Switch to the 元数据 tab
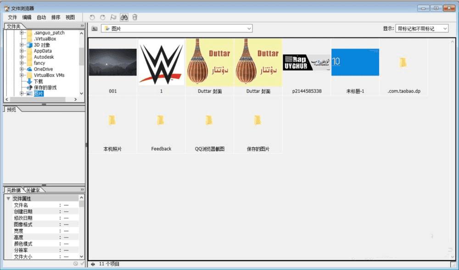459x270 pixels. click(x=13, y=191)
